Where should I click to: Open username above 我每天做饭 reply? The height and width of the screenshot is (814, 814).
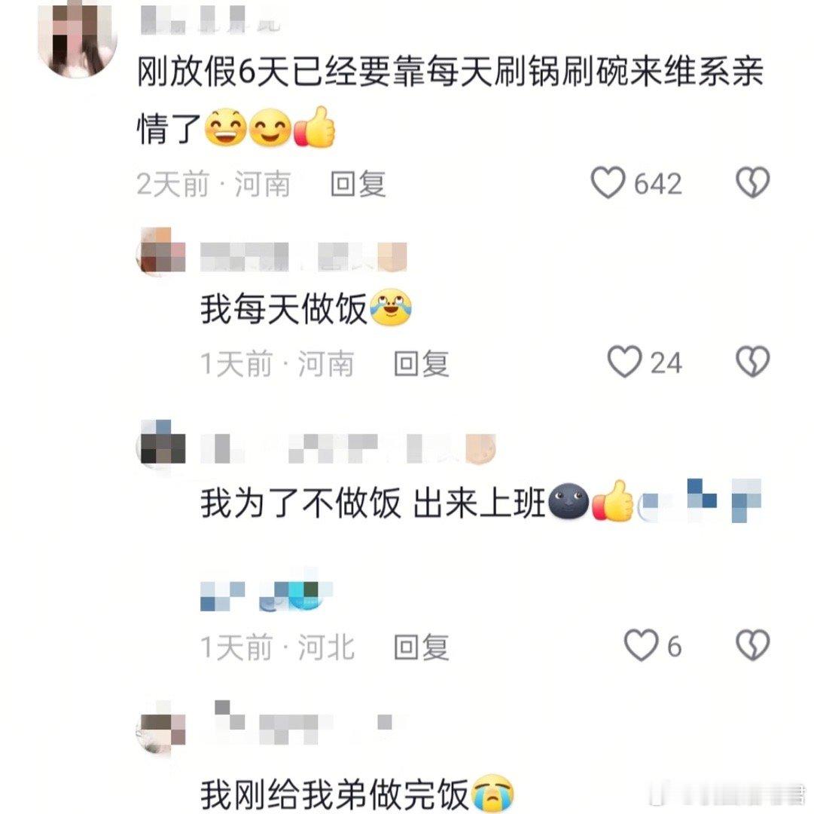coord(303,256)
